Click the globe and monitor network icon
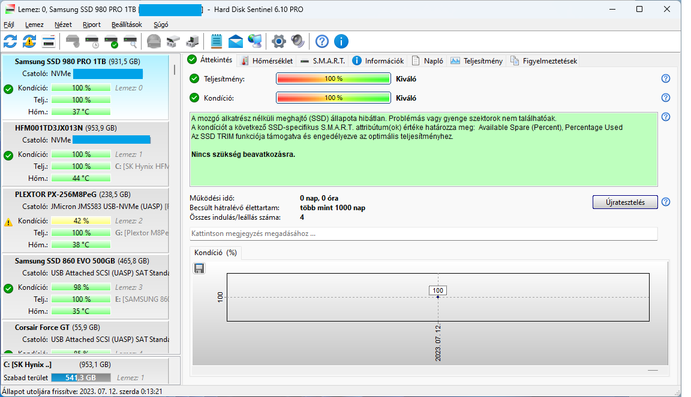The height and width of the screenshot is (397, 691). click(255, 41)
